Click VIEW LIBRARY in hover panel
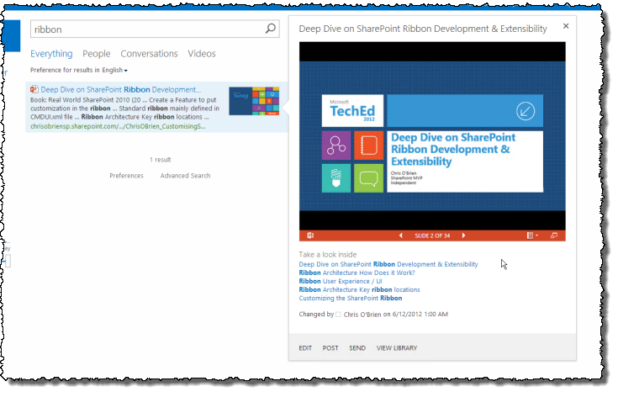The height and width of the screenshot is (397, 618). pyautogui.click(x=397, y=348)
